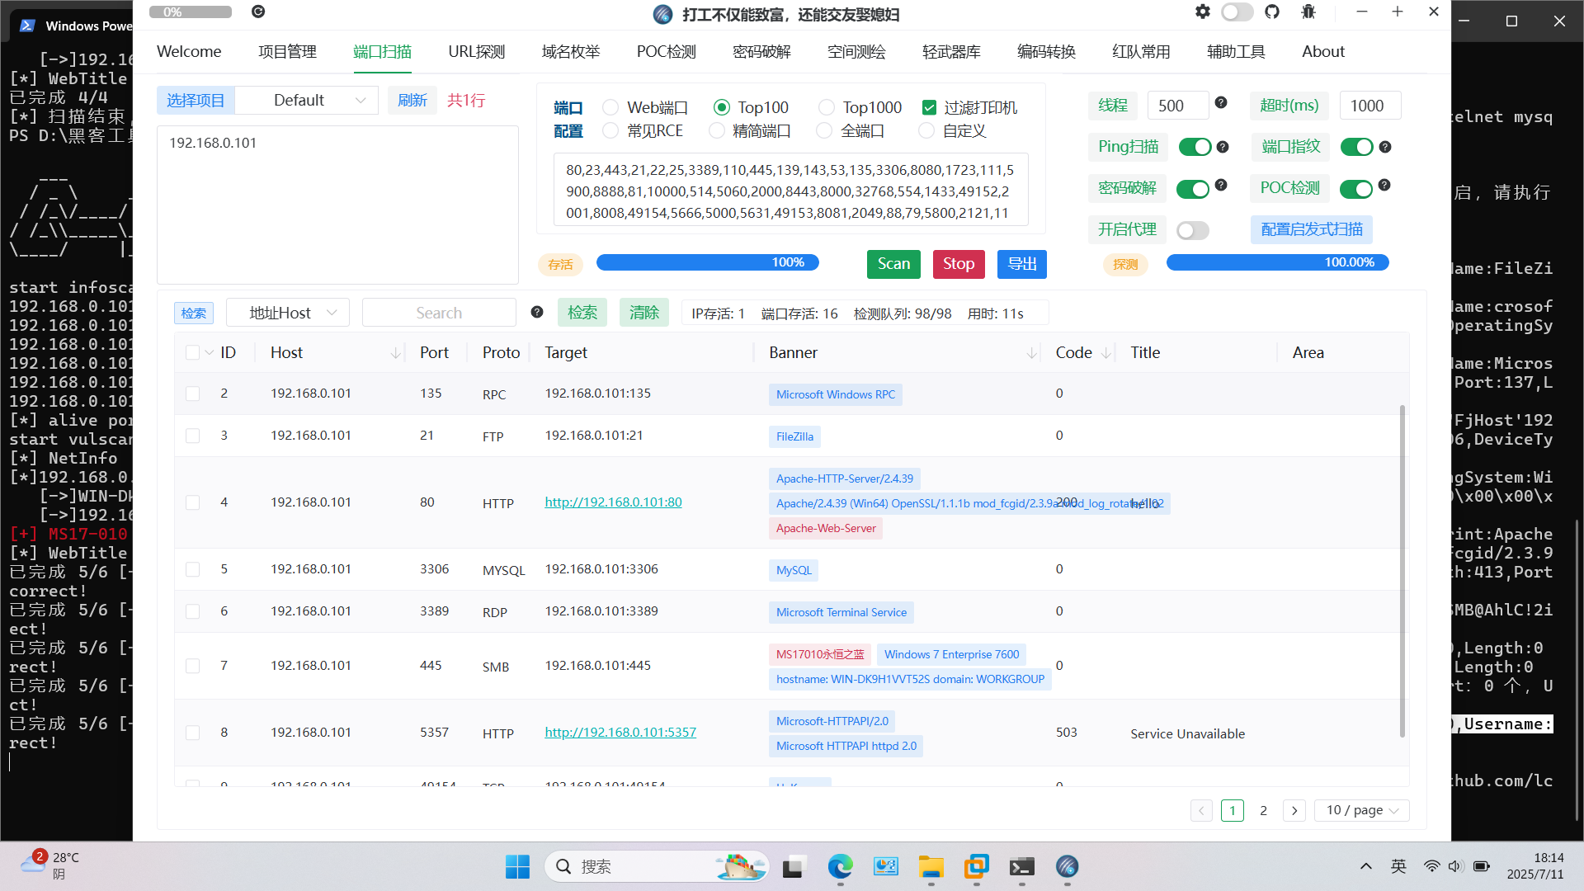Viewport: 1584px width, 891px height.
Task: Select the Top1000 port option
Action: click(x=826, y=106)
